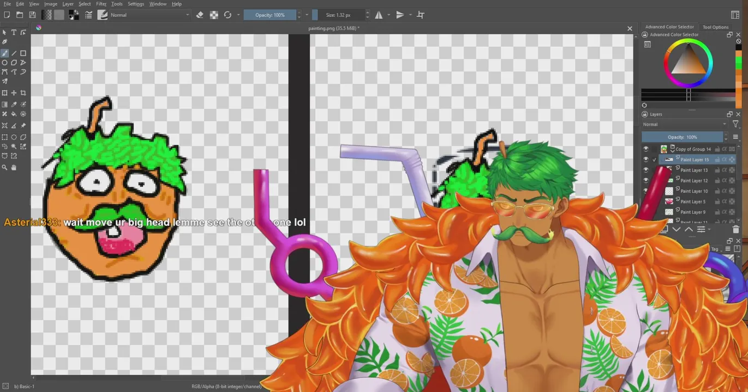This screenshot has width=748, height=392.
Task: Toggle preserve alpha
Action: (x=214, y=15)
